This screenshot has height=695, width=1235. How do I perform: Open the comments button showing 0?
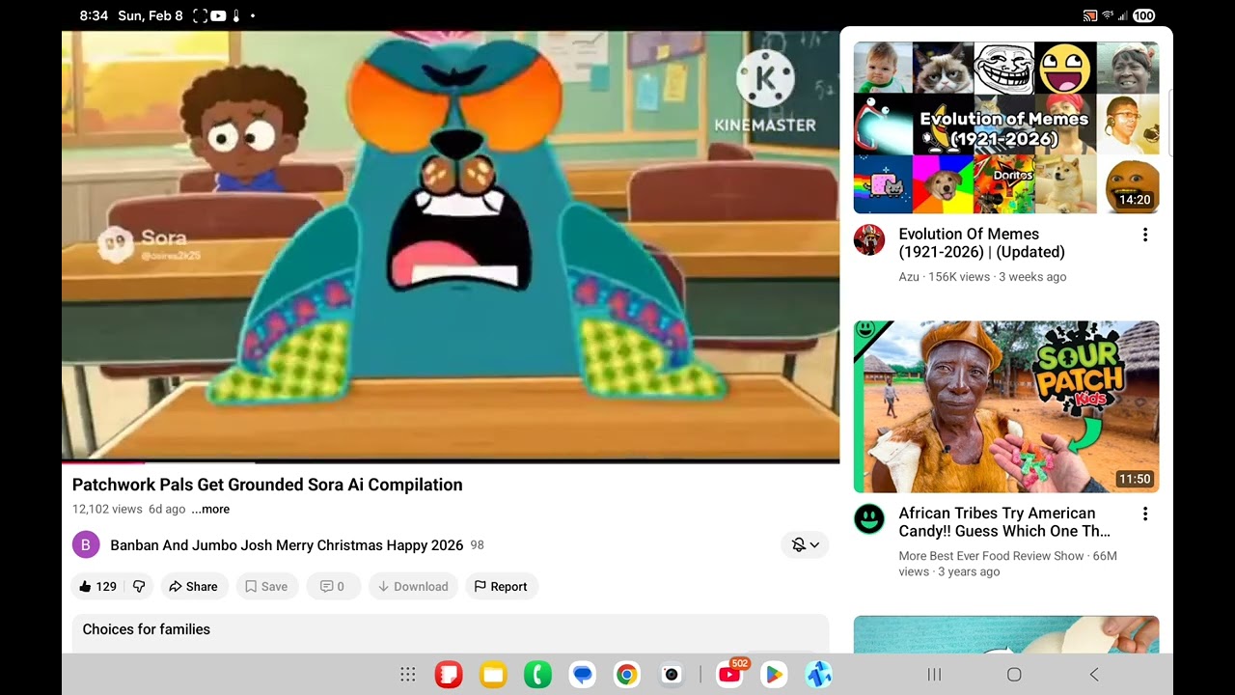tap(333, 586)
